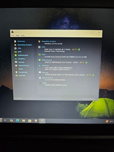Open the File menu in Speccy
114x152 pixels.
13,35
